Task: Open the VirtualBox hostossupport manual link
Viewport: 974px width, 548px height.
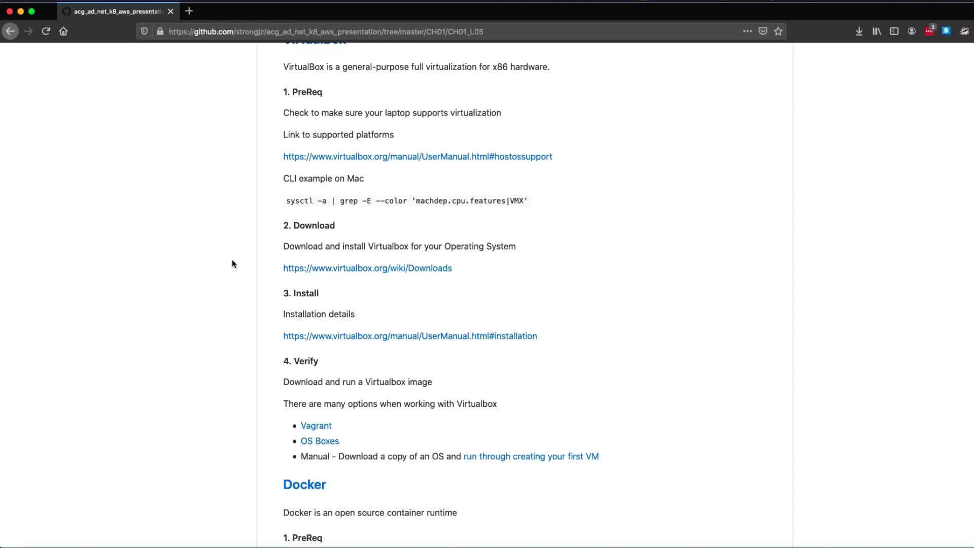Action: pyautogui.click(x=417, y=157)
